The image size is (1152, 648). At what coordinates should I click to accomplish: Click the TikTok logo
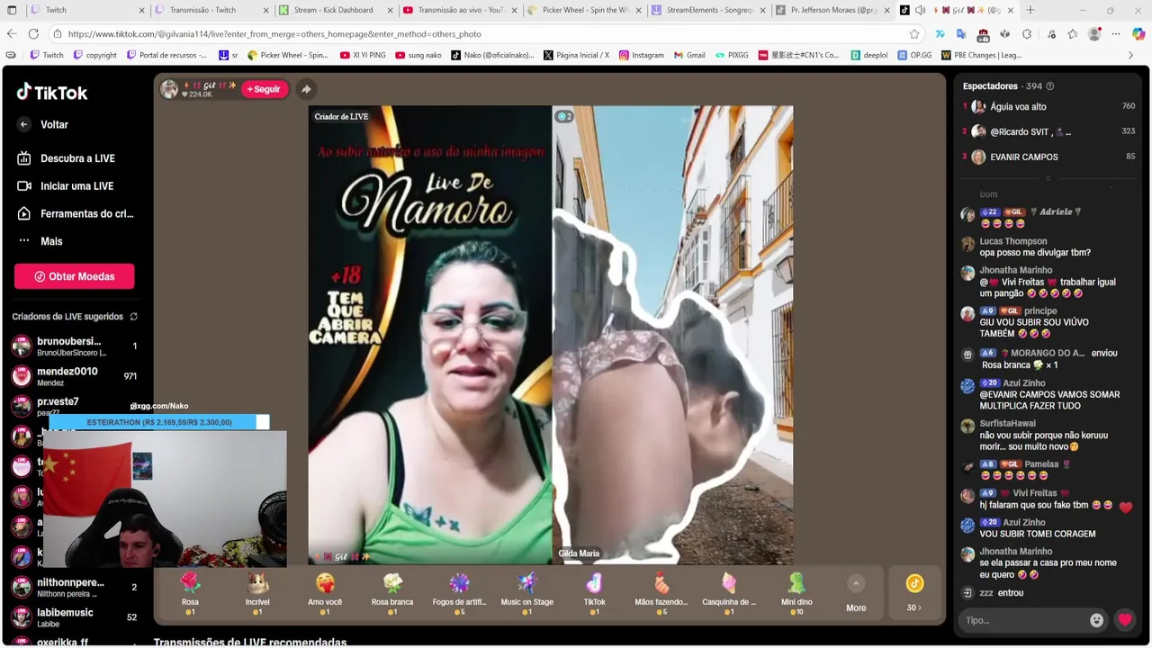(x=51, y=92)
